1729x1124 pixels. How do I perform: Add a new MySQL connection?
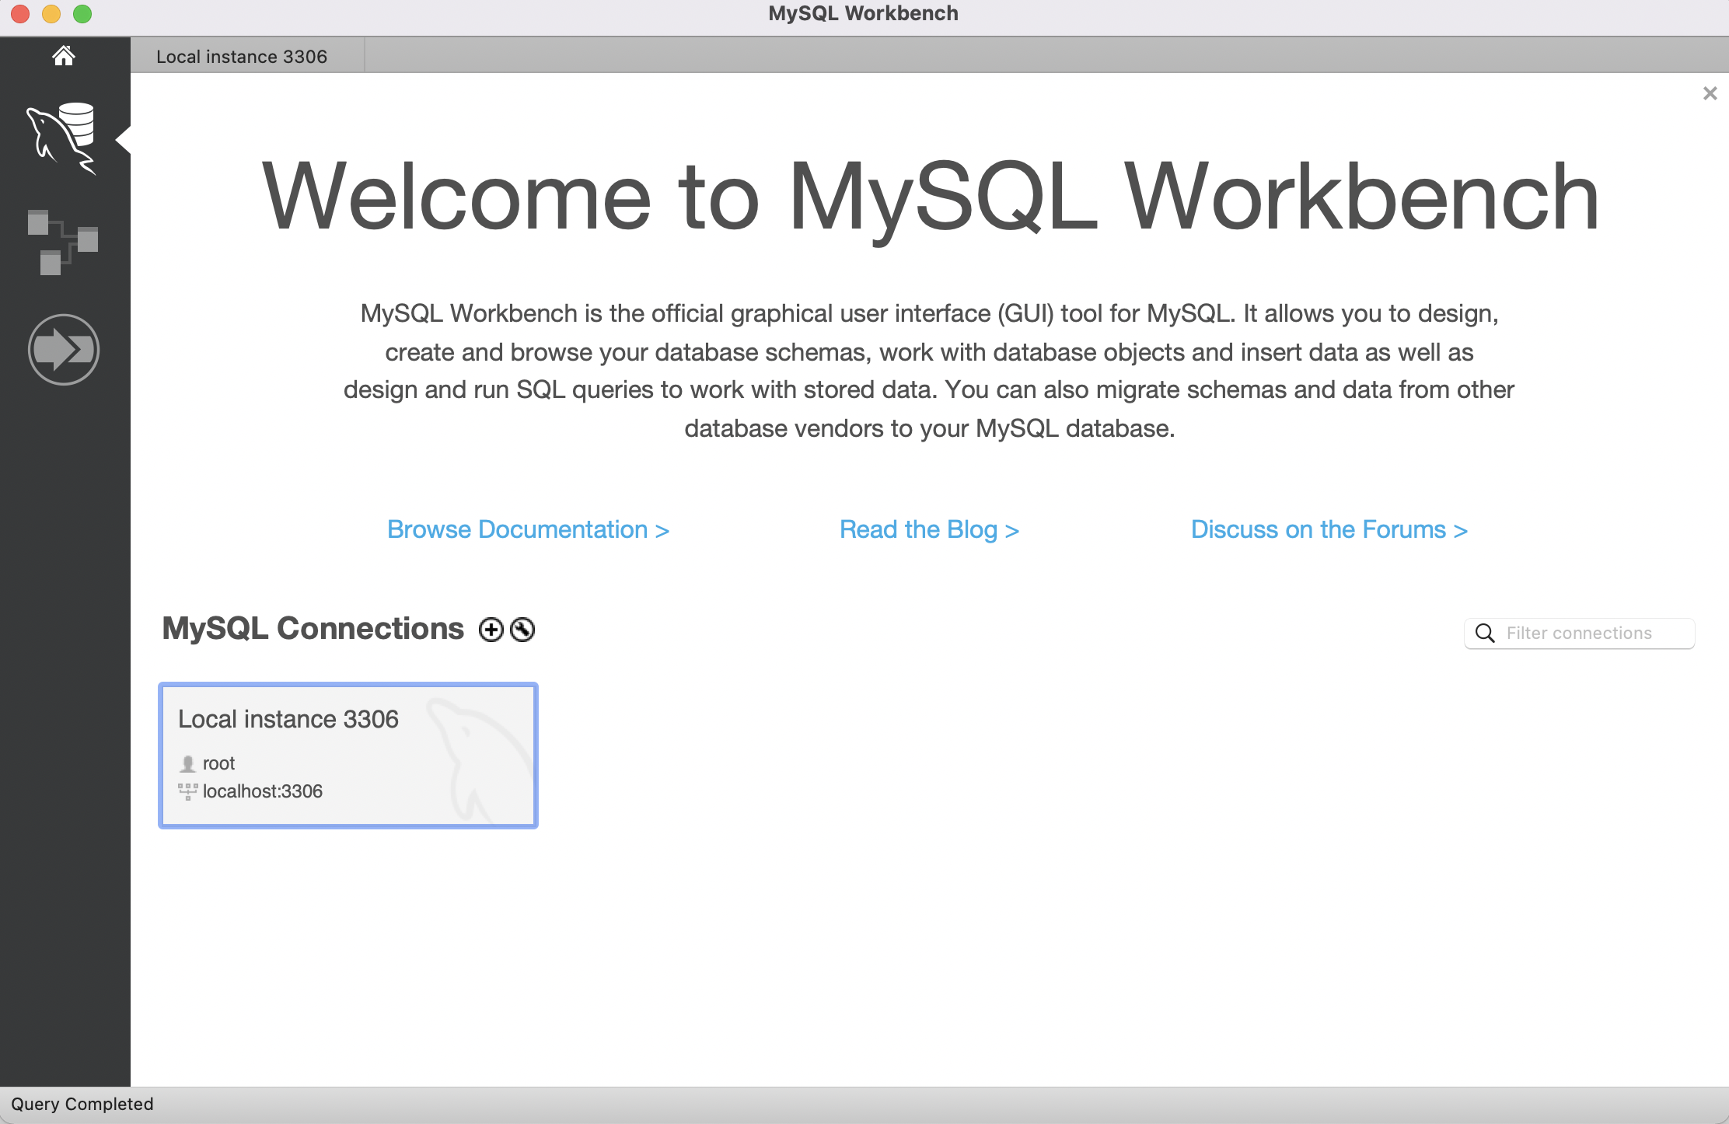coord(491,630)
